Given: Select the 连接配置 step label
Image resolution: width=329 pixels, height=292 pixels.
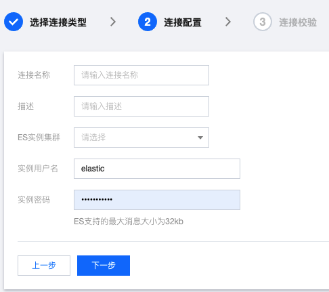Looking at the screenshot, I should (x=183, y=22).
